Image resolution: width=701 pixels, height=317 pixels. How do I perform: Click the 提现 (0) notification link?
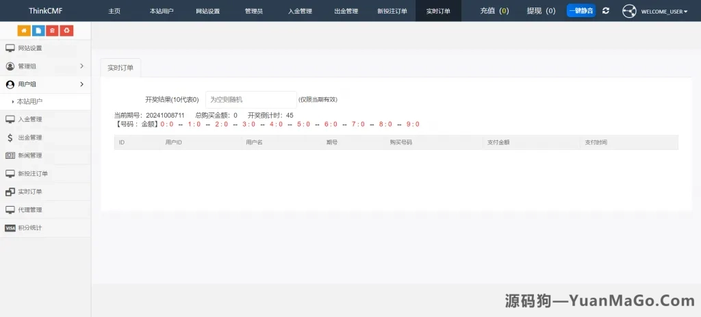click(541, 11)
